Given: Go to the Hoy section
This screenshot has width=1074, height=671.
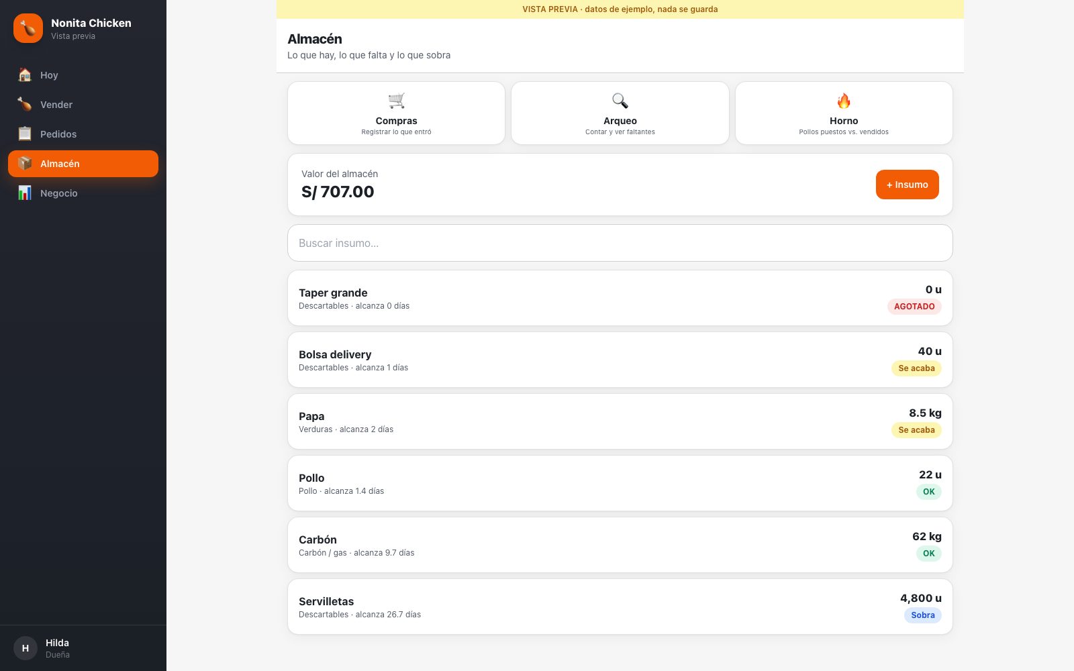Looking at the screenshot, I should click(x=83, y=75).
